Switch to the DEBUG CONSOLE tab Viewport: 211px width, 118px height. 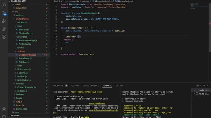pos(91,86)
